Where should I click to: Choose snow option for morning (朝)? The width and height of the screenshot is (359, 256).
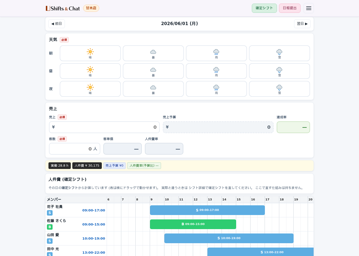pyautogui.click(x=280, y=53)
